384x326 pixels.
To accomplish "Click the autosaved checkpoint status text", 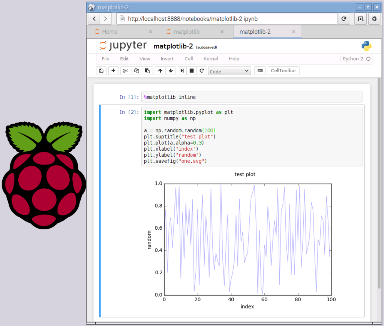I will [x=207, y=47].
